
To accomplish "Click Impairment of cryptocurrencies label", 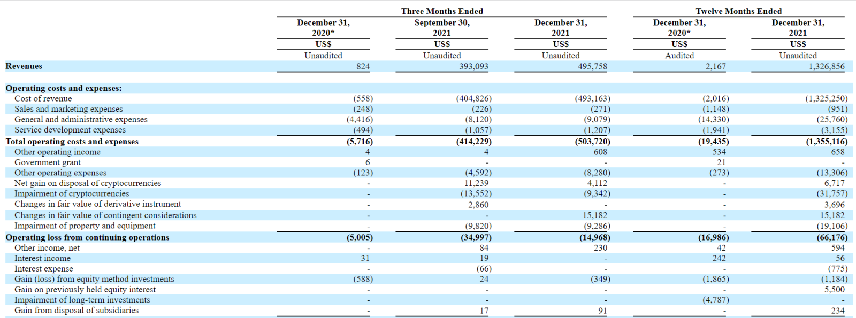I will (x=72, y=194).
